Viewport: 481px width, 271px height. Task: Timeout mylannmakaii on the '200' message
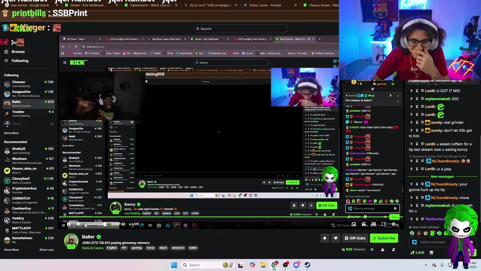[x=417, y=99]
